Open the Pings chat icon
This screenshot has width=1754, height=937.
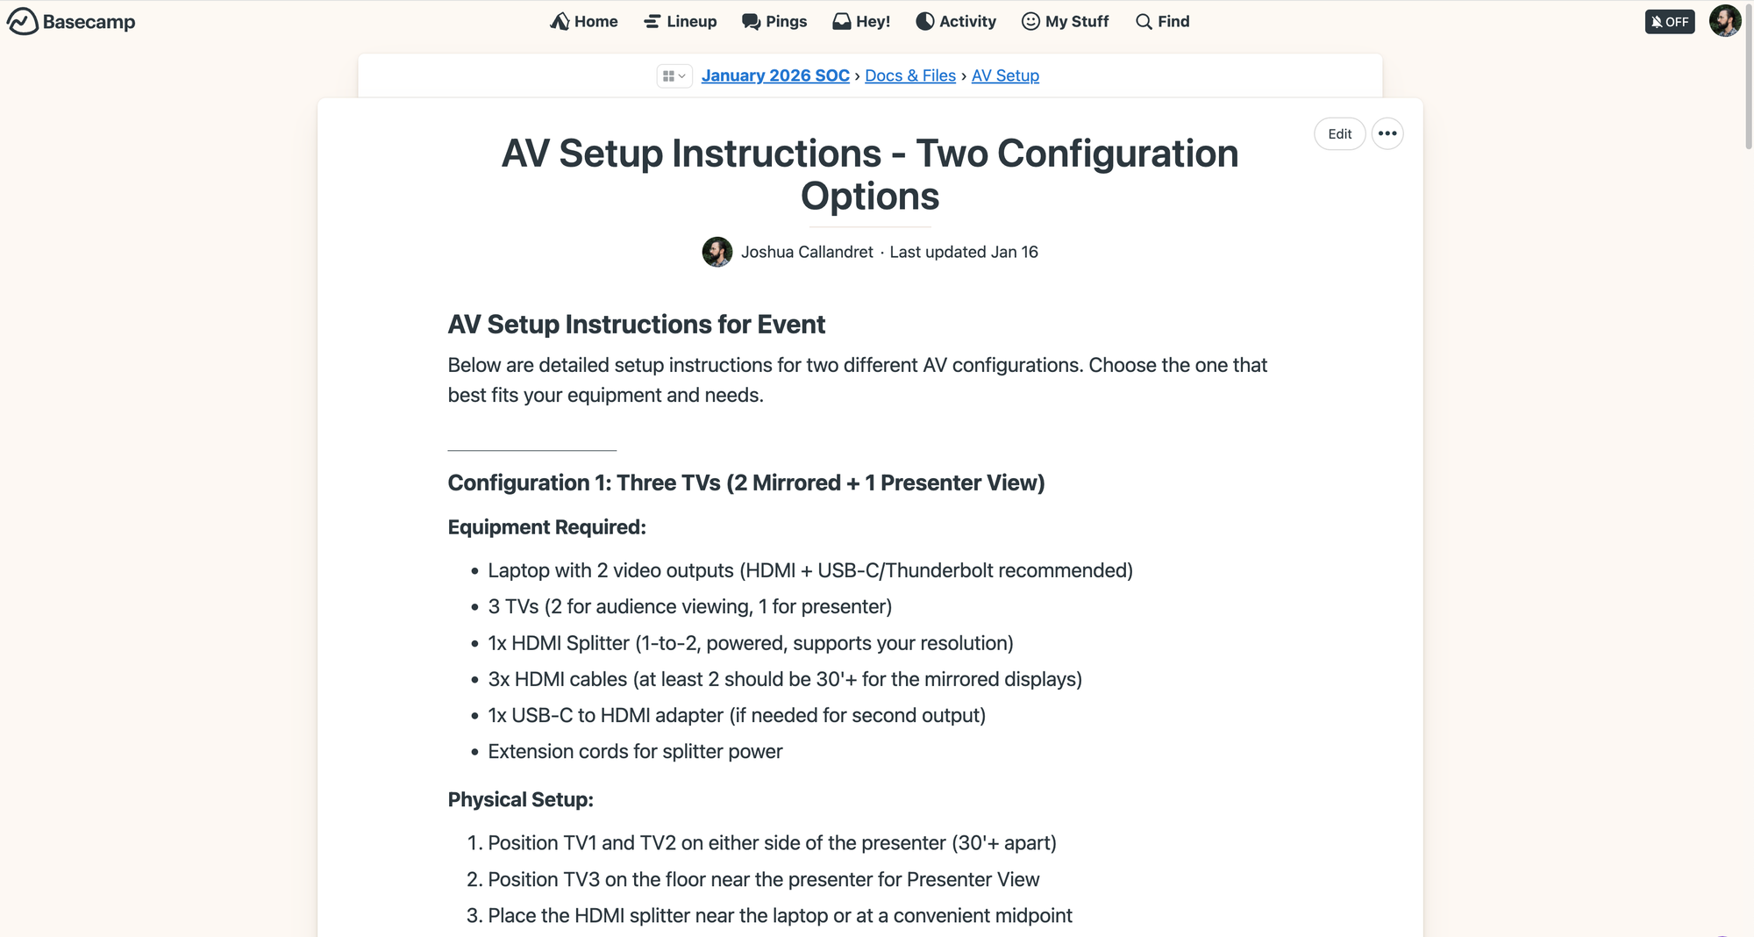coord(751,21)
